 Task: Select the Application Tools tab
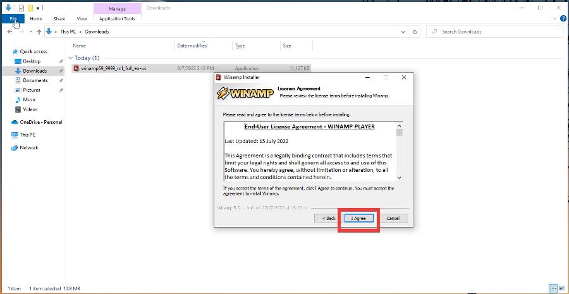tap(117, 18)
